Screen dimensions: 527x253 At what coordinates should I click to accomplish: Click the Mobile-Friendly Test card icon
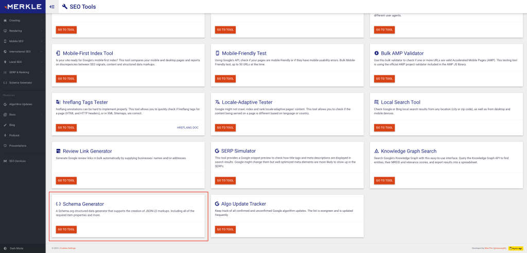[x=217, y=53]
